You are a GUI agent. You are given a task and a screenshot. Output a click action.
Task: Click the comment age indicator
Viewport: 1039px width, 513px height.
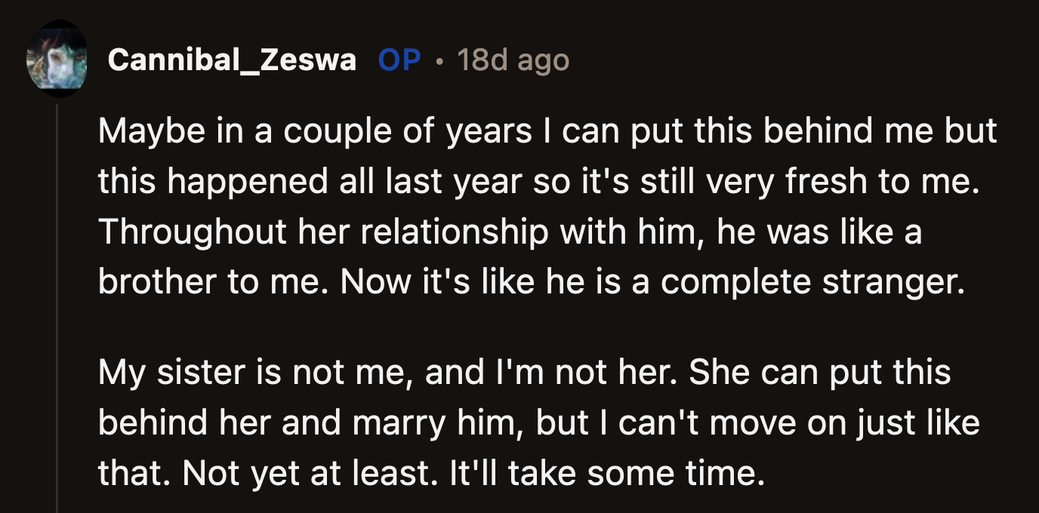point(512,60)
